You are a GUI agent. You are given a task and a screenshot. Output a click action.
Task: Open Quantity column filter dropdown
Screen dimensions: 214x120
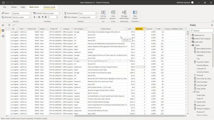tap(144, 29)
